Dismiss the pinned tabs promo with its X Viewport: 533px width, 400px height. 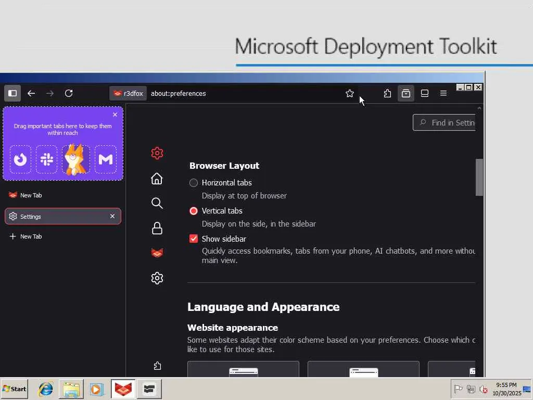click(x=115, y=115)
